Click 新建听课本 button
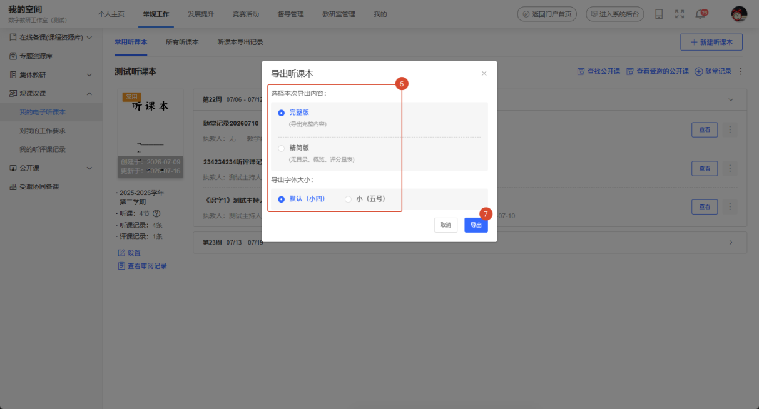Image resolution: width=759 pixels, height=409 pixels. 711,42
